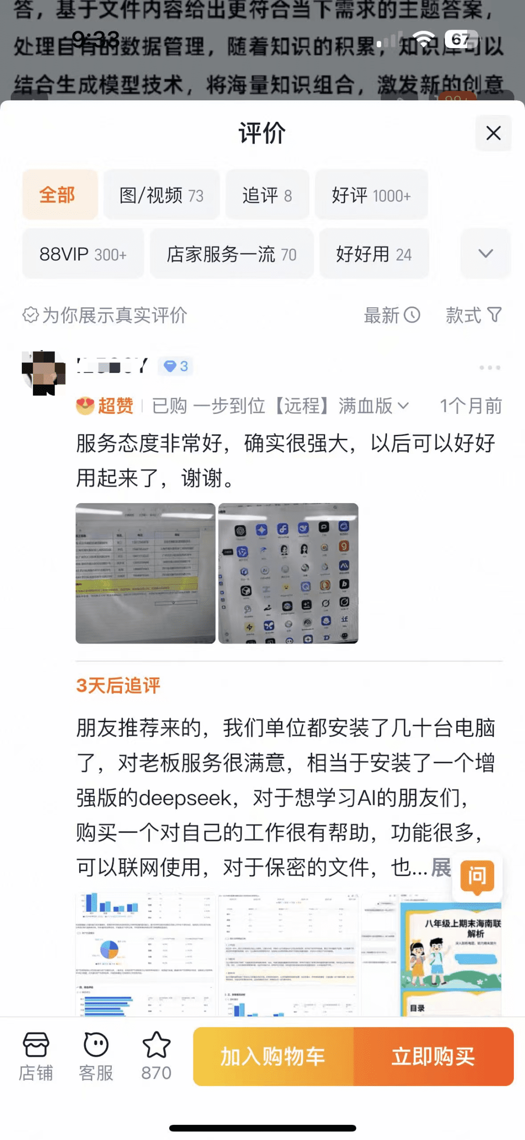Image resolution: width=525 pixels, height=1140 pixels.
Task: Close the 评价 review panel
Action: (493, 133)
